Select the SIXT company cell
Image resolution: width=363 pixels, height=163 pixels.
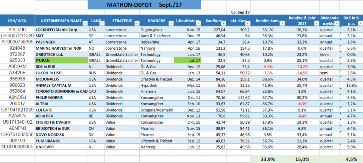coord(61,36)
